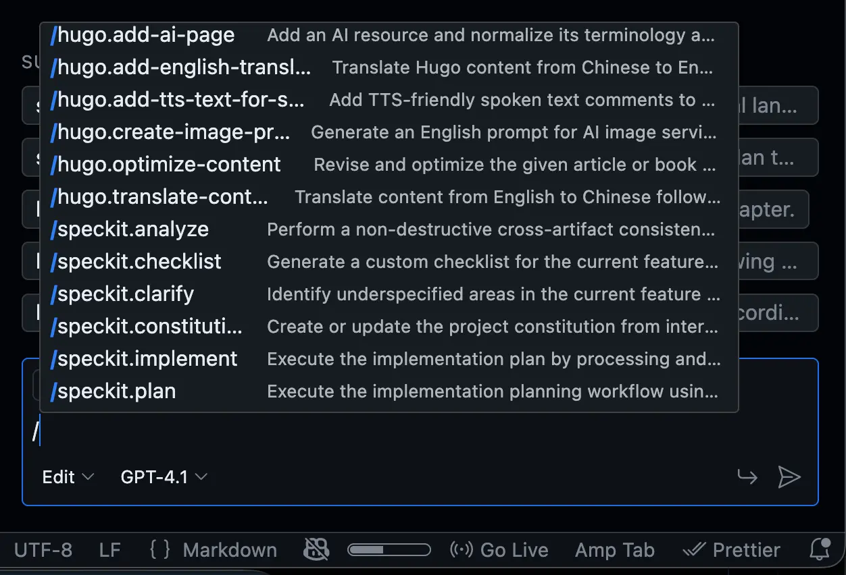This screenshot has width=846, height=575.
Task: Click the progress bar in the status bar
Action: click(x=389, y=549)
